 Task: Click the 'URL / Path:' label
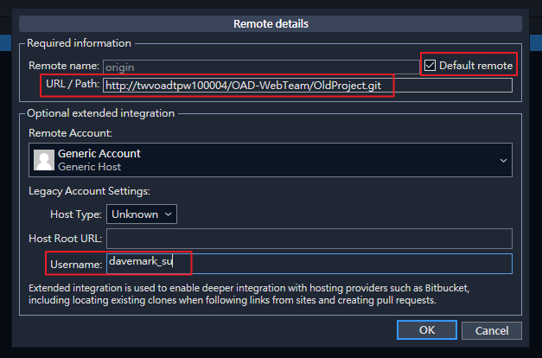pyautogui.click(x=72, y=86)
